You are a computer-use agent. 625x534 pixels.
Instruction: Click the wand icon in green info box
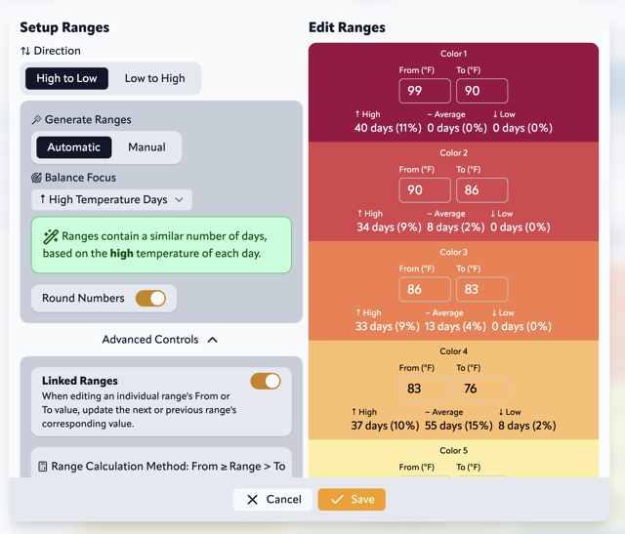pyautogui.click(x=51, y=236)
